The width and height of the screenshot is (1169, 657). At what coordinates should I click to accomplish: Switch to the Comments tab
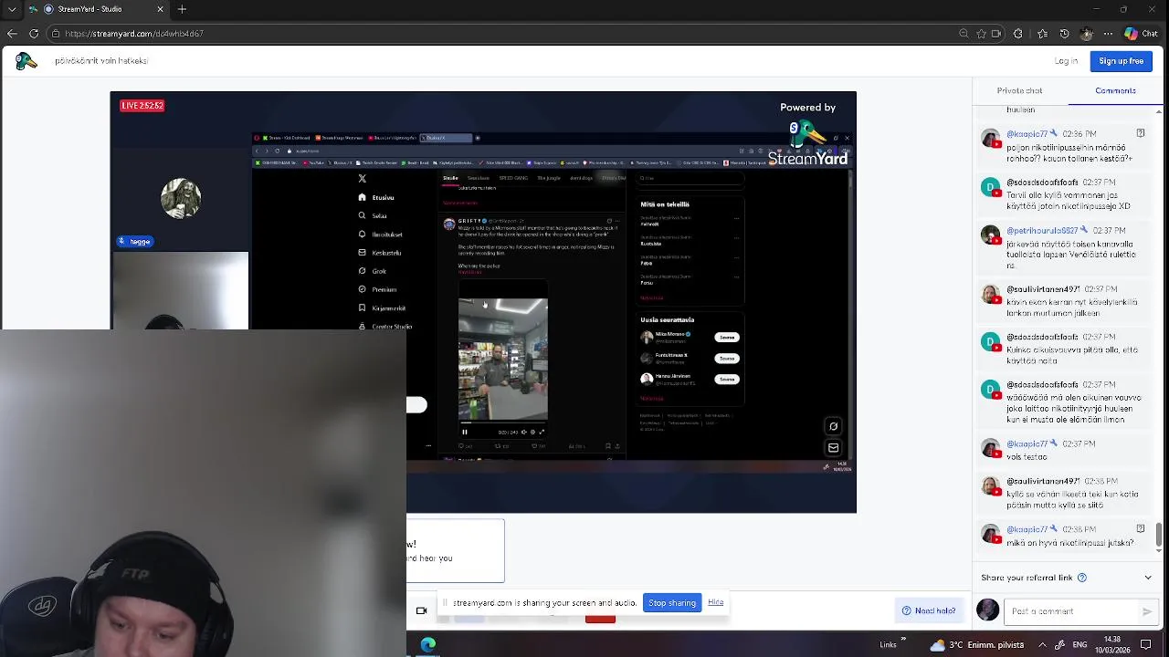pyautogui.click(x=1115, y=90)
